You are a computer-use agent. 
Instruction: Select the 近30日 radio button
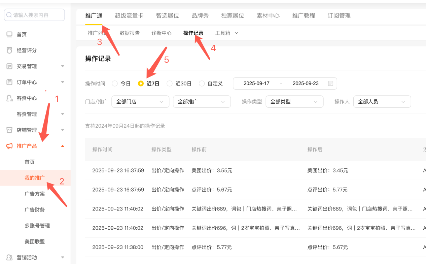coord(170,84)
